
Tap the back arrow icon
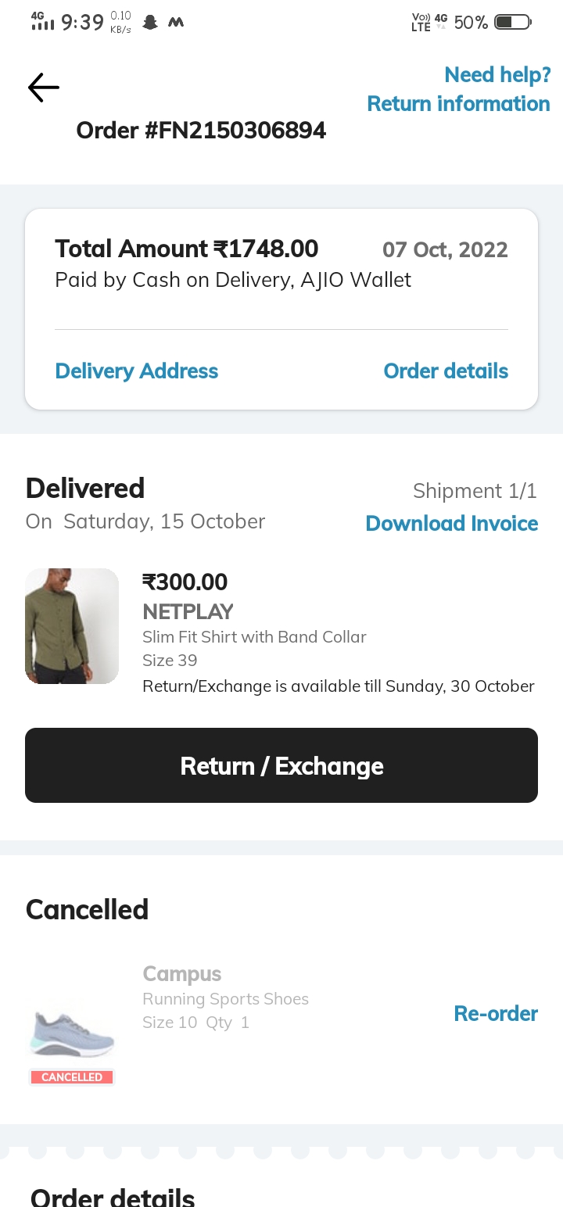tap(44, 88)
